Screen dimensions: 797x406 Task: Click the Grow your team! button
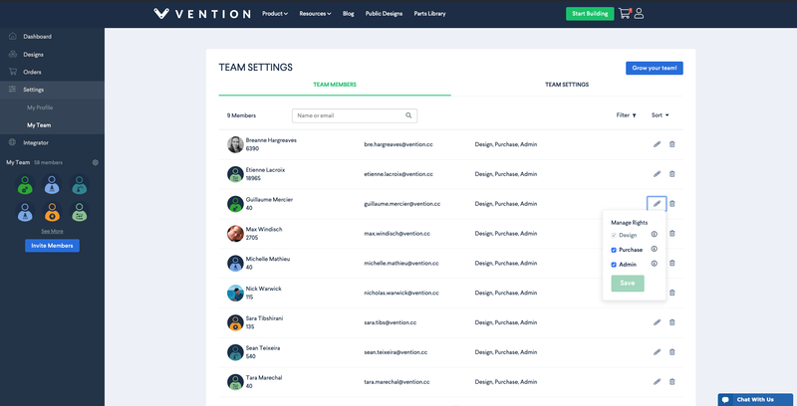click(655, 68)
